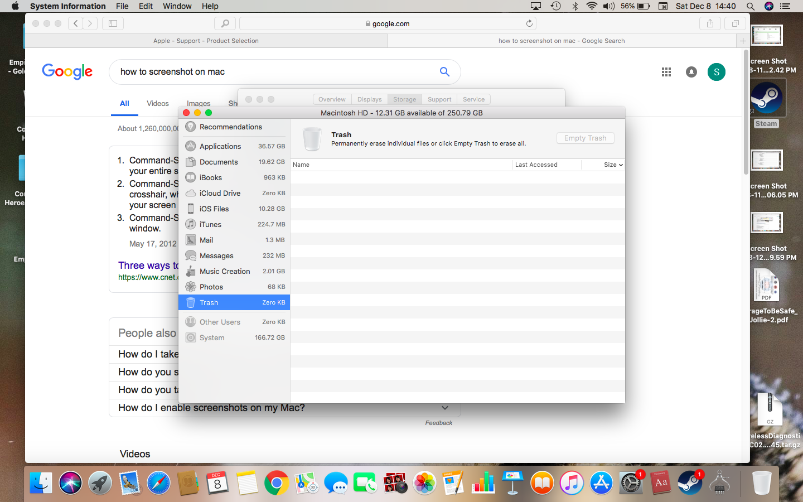
Task: Click the blue Google search magnifier
Action: click(x=444, y=71)
